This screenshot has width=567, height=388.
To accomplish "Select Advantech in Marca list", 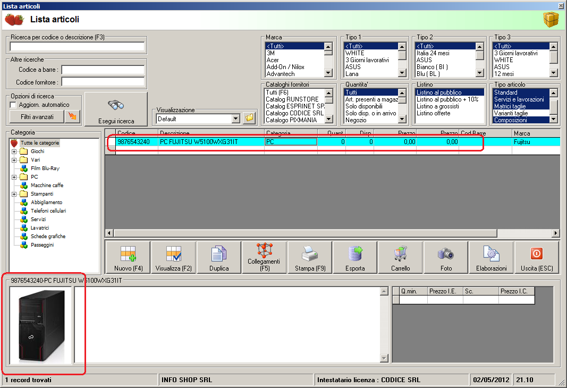I will tap(295, 74).
